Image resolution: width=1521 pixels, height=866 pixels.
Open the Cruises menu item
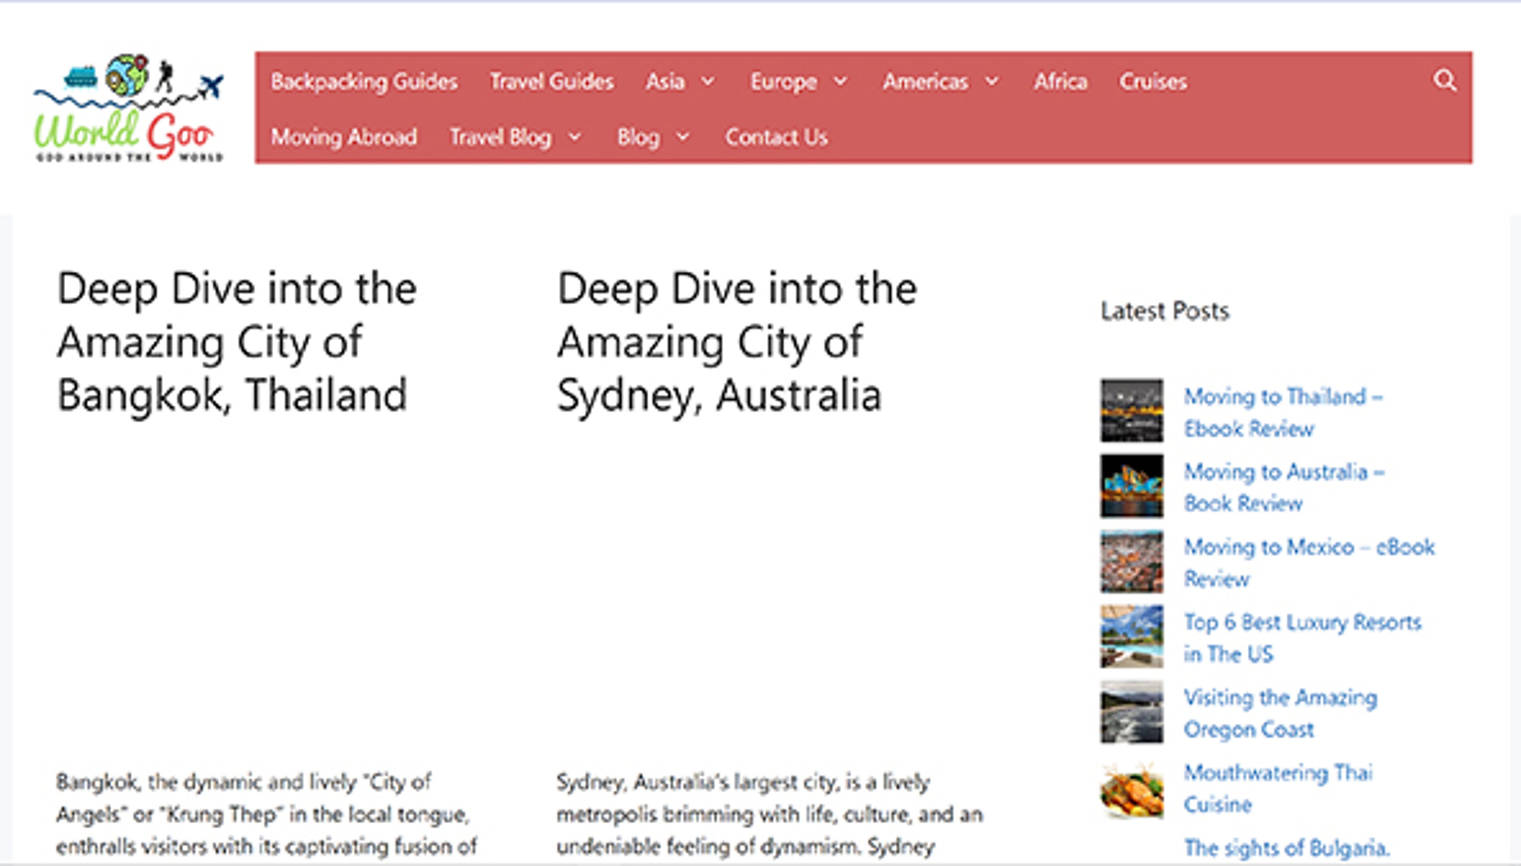coord(1152,82)
